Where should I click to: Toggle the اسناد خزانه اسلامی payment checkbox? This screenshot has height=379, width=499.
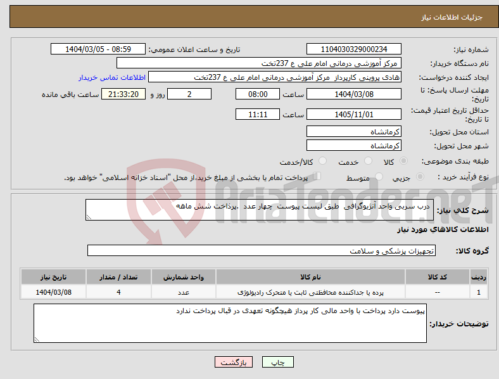(317, 176)
